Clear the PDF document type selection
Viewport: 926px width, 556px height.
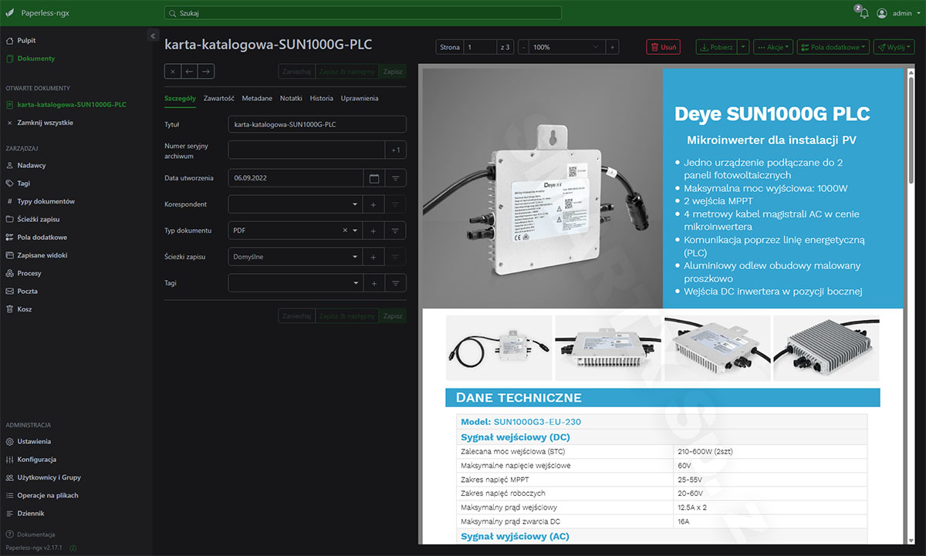pos(345,231)
